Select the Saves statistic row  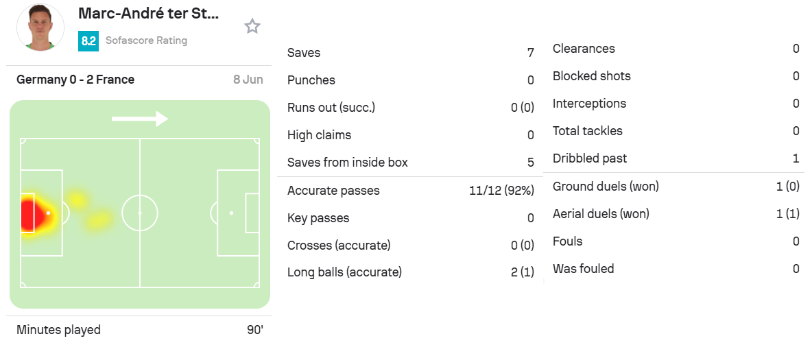(410, 53)
